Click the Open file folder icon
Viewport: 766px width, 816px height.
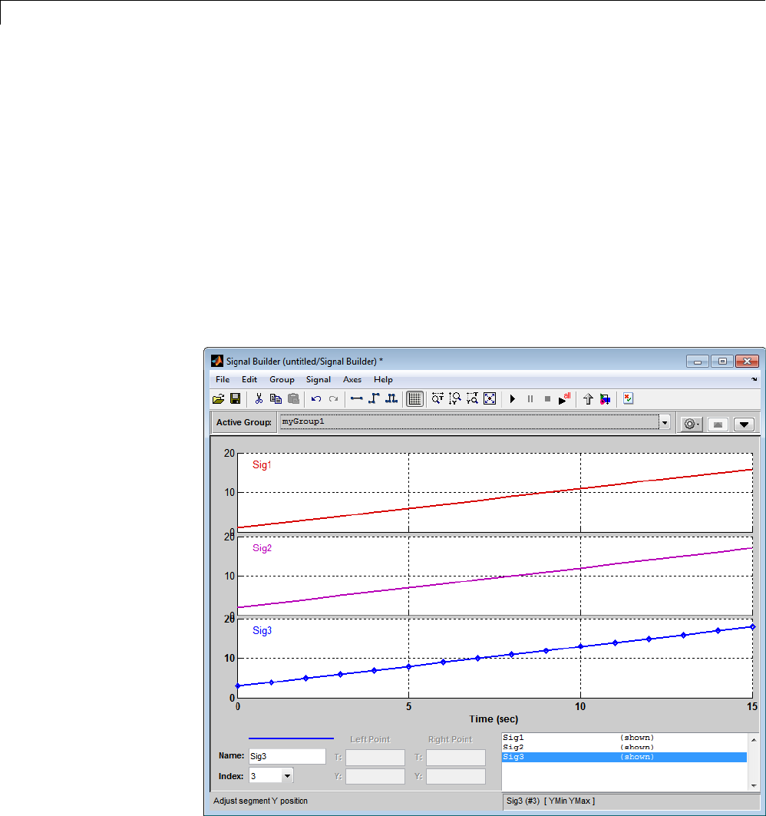click(x=219, y=399)
